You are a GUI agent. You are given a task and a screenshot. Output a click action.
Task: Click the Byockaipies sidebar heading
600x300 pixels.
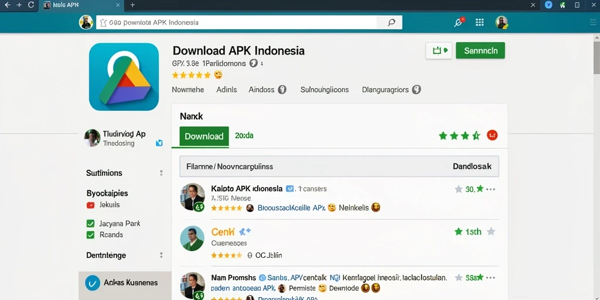(x=107, y=193)
